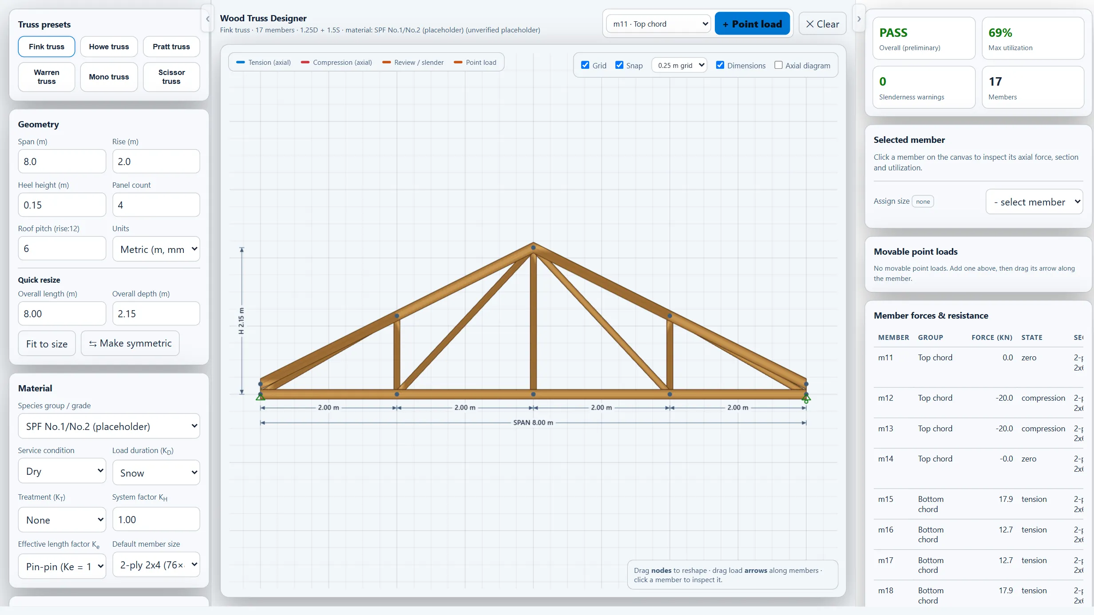Click the right roller support icon
1094x615 pixels.
[x=806, y=398]
